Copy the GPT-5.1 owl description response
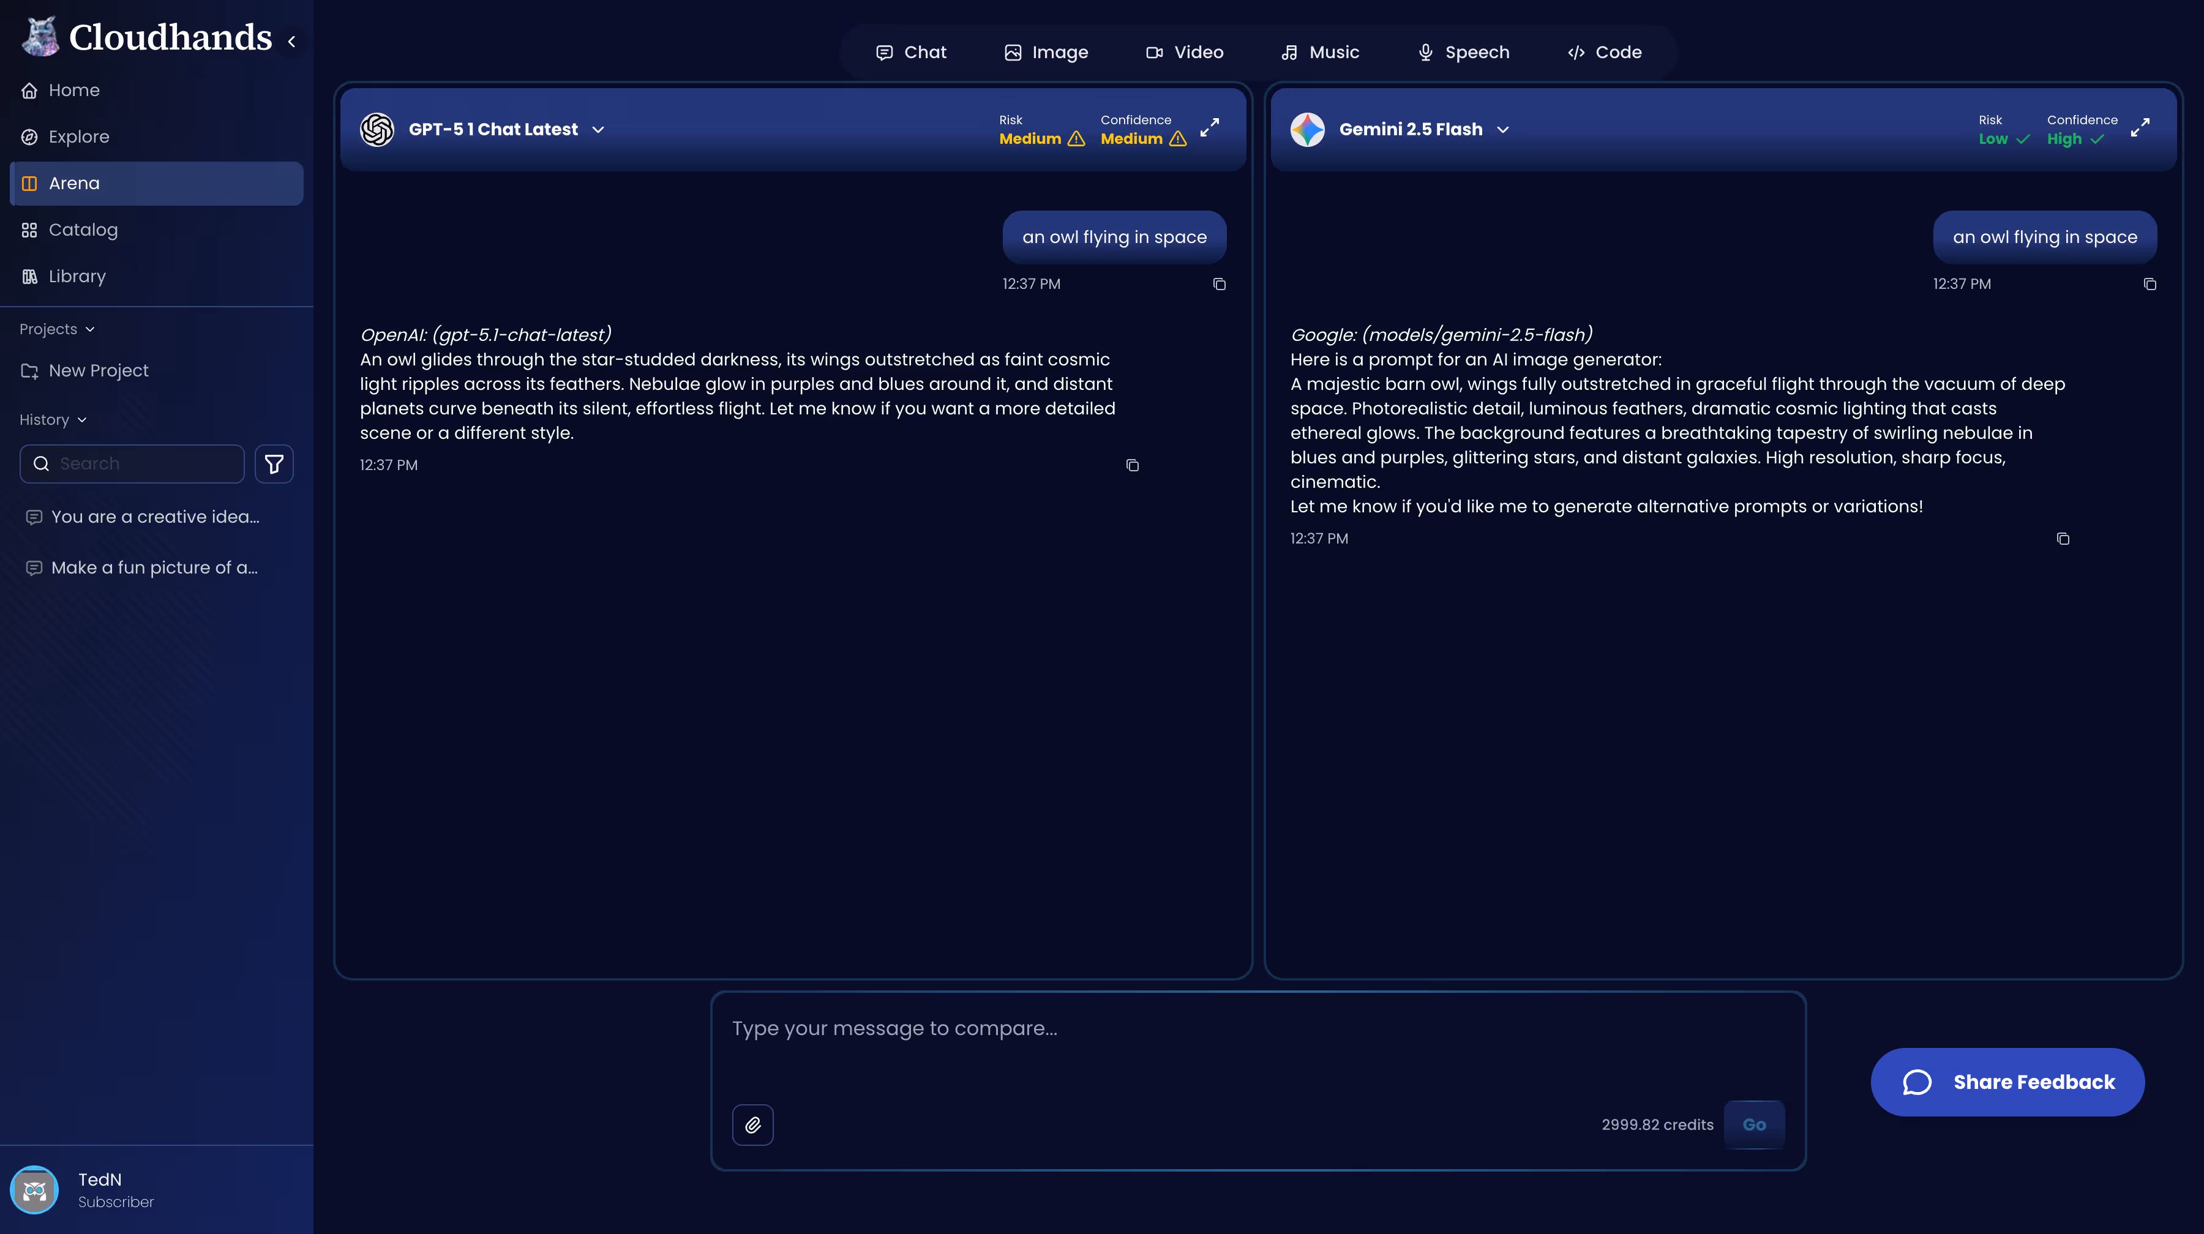Viewport: 2204px width, 1234px height. (x=1132, y=465)
